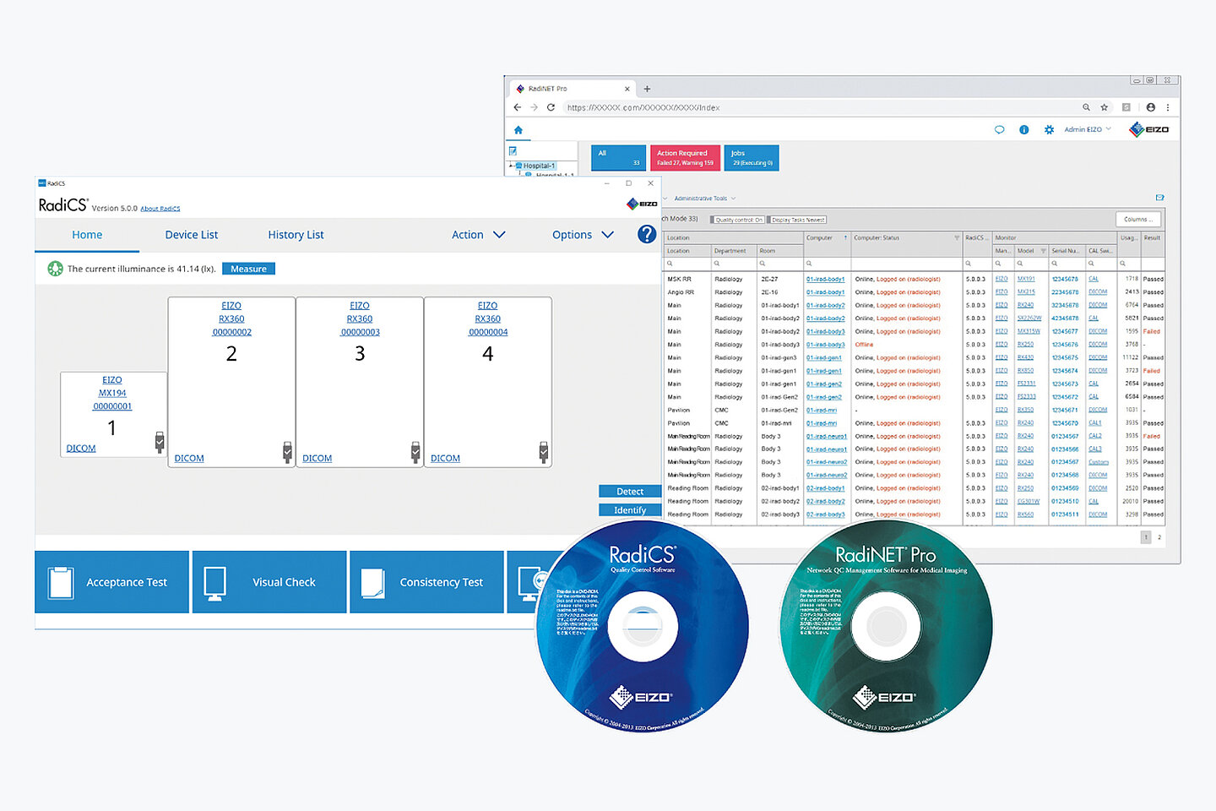Screen dimensions: 1216x811
Task: Open the browser profile account icon
Action: click(x=1150, y=107)
